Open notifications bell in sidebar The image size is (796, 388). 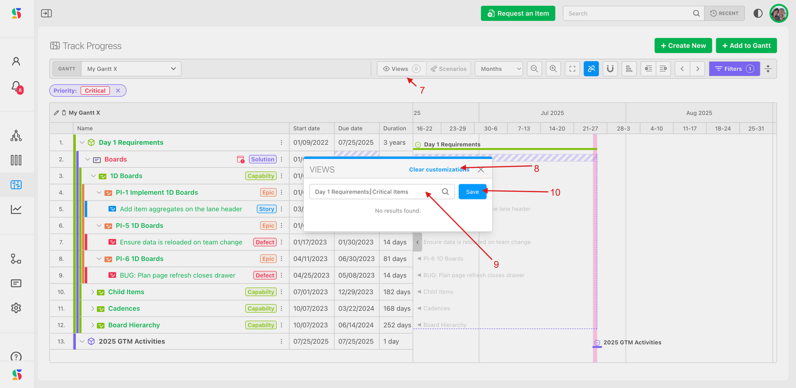click(16, 86)
